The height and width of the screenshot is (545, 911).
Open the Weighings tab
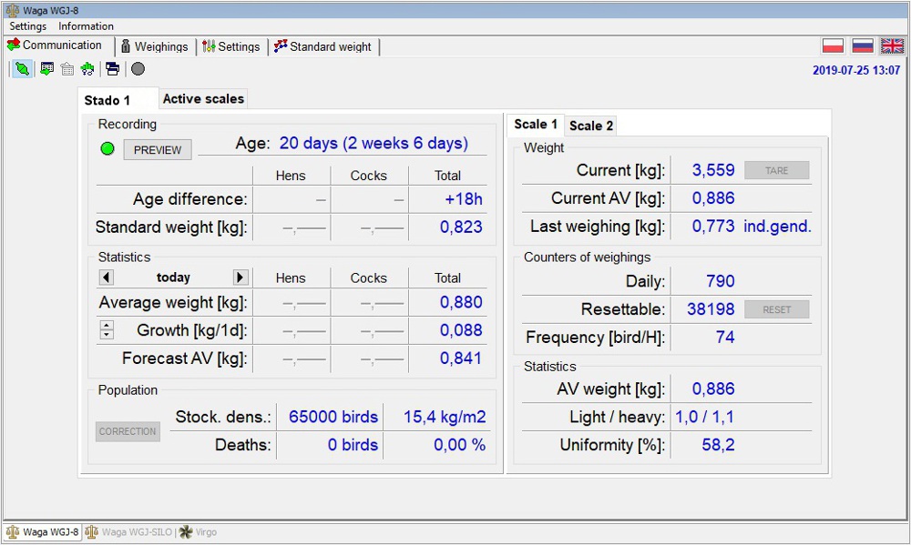pyautogui.click(x=153, y=46)
